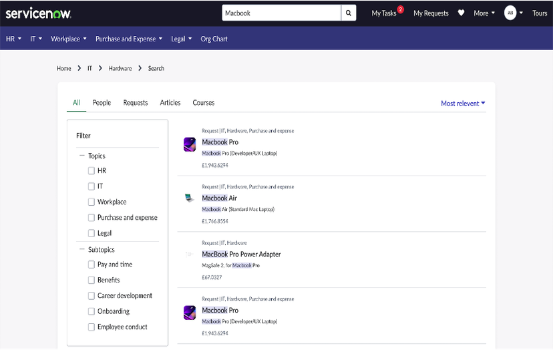This screenshot has height=350, width=553.
Task: Collapse the Subtopics filter section
Action: (82, 249)
